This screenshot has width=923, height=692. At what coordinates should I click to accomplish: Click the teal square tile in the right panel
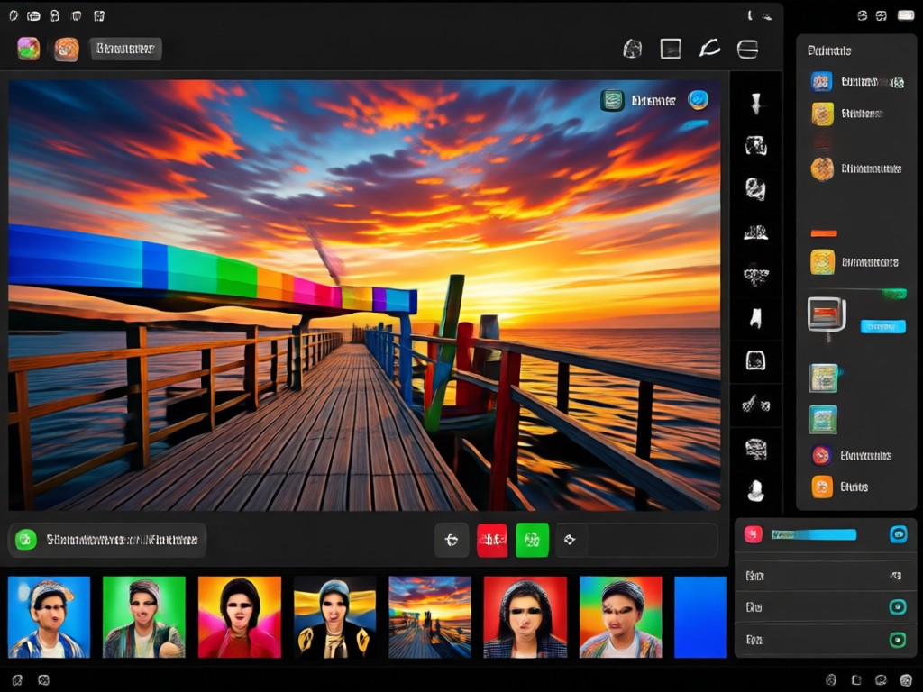(x=823, y=420)
